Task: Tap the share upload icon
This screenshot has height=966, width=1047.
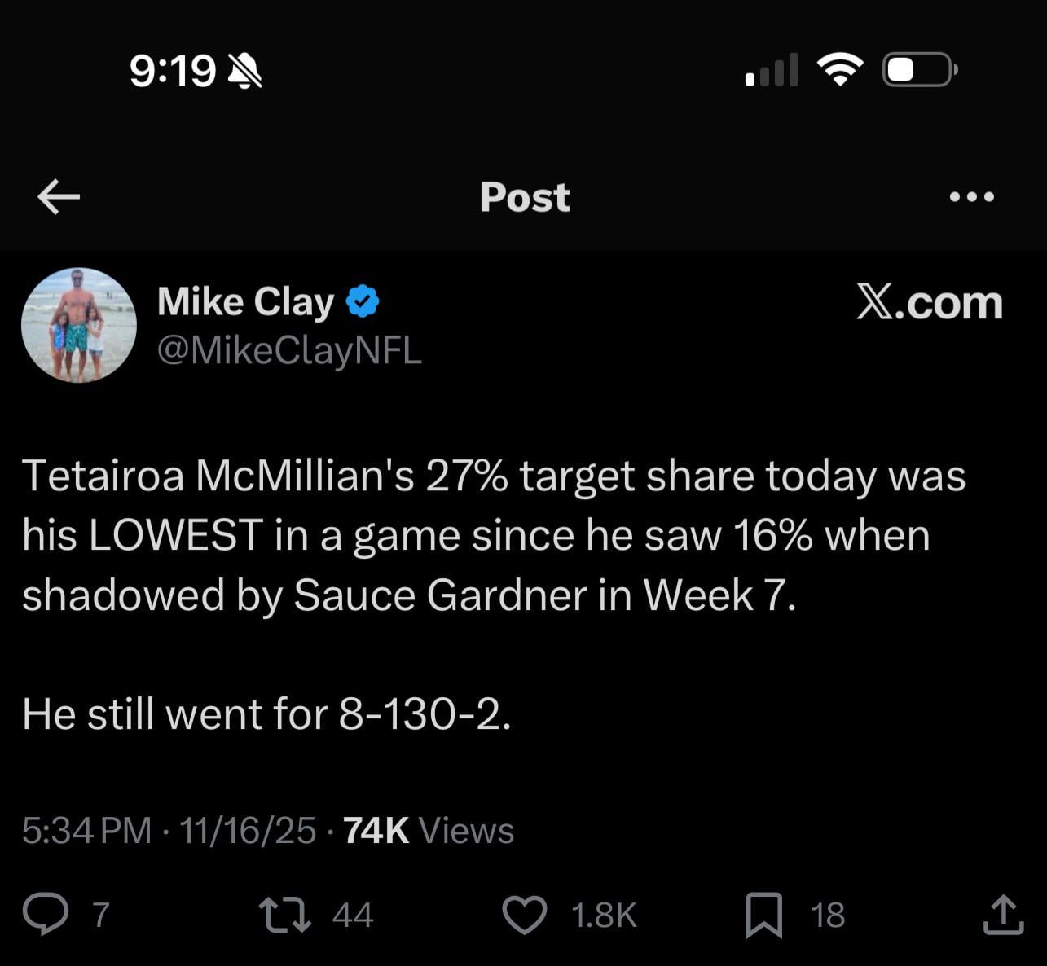Action: [x=1003, y=914]
